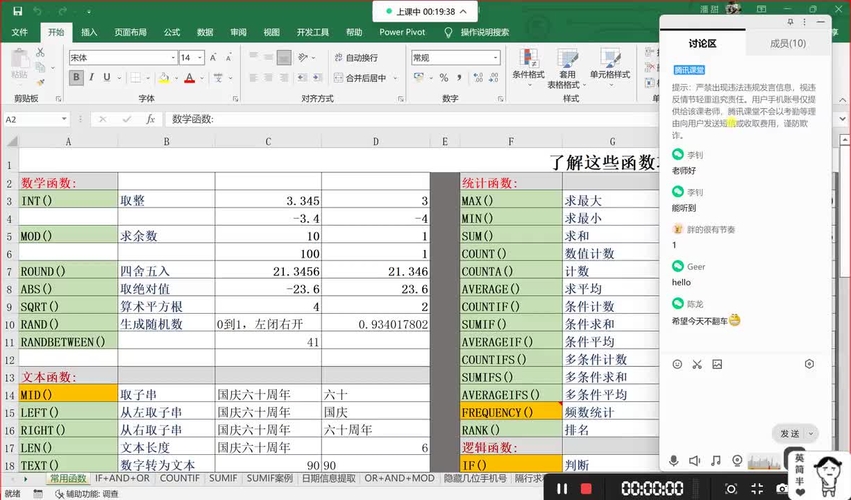Click the music note icon

[716, 461]
